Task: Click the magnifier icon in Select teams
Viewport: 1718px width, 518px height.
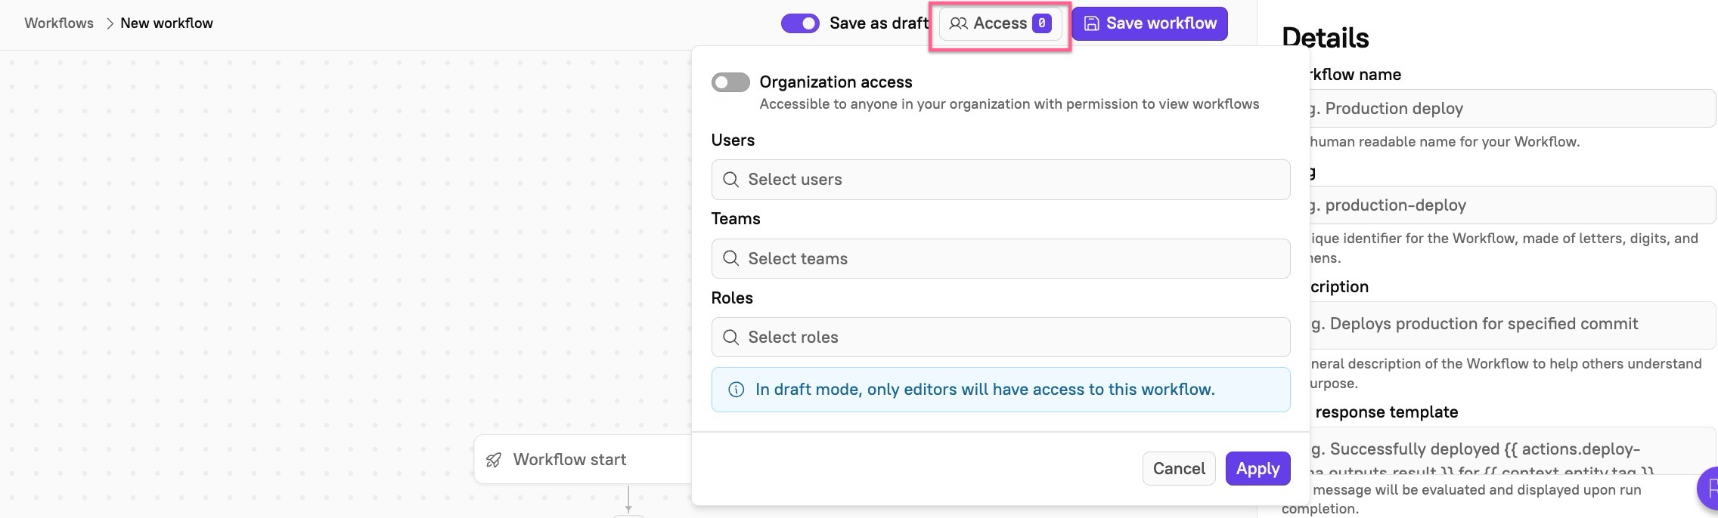Action: coord(730,258)
